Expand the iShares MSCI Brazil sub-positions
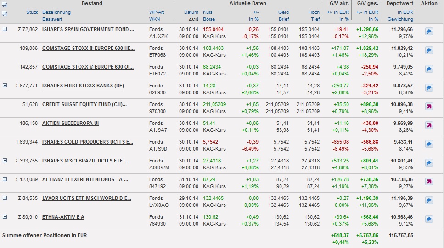Image resolution: width=444 pixels, height=248 pixels. tap(5, 161)
